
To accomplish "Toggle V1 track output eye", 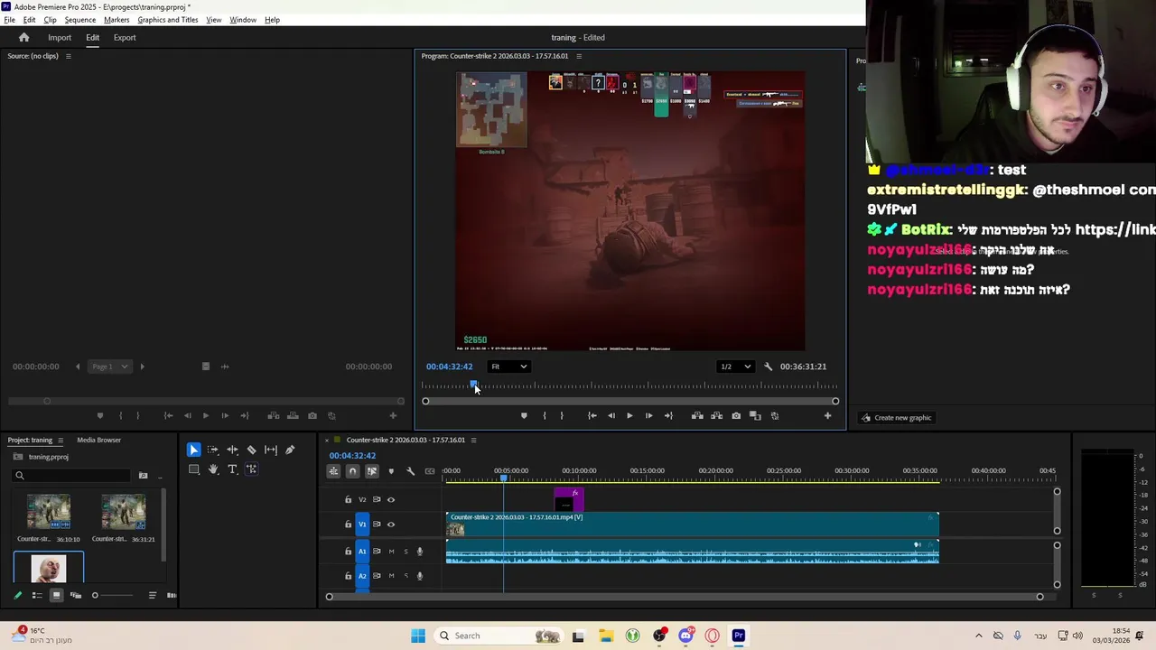I will [x=391, y=525].
